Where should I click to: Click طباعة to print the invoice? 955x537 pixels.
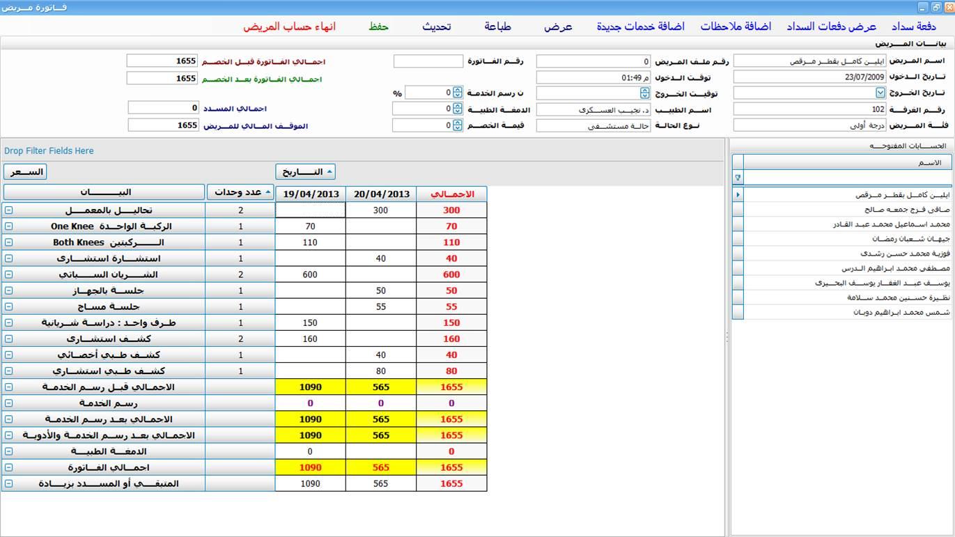coord(498,26)
